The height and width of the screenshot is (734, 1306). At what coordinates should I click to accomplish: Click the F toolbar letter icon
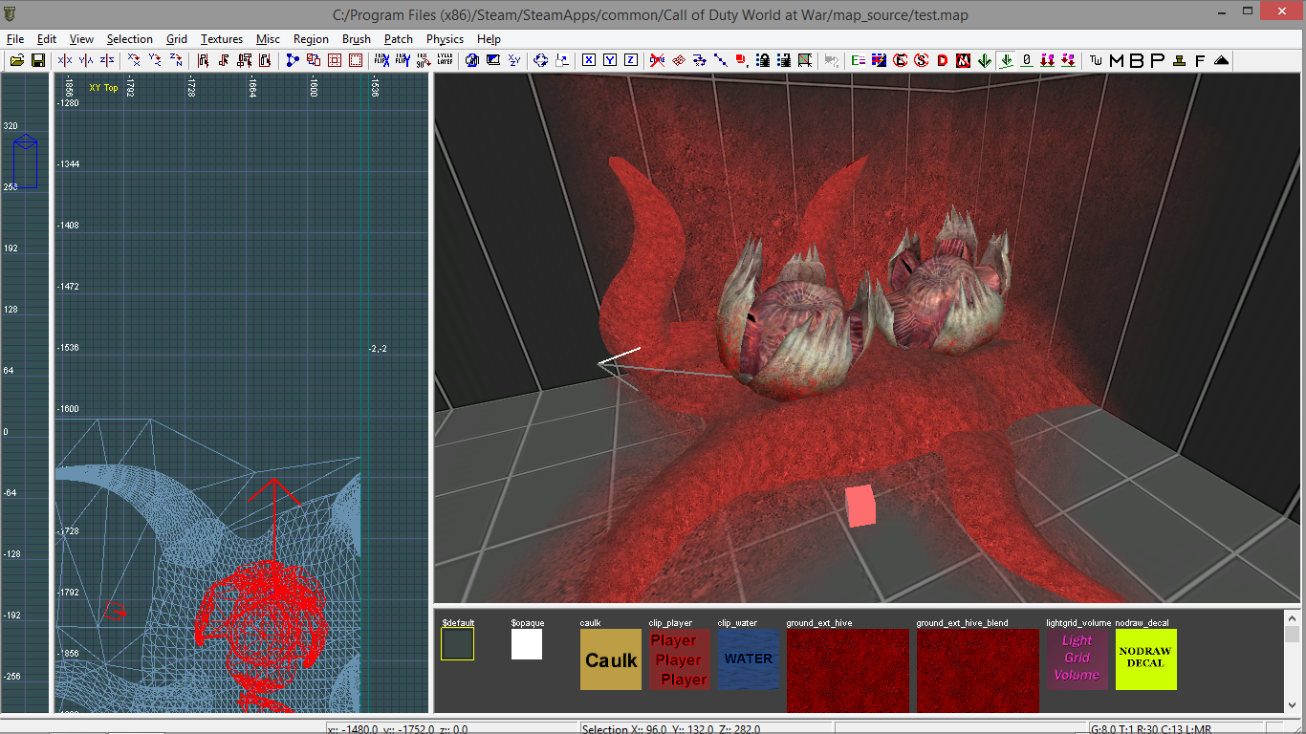1200,60
